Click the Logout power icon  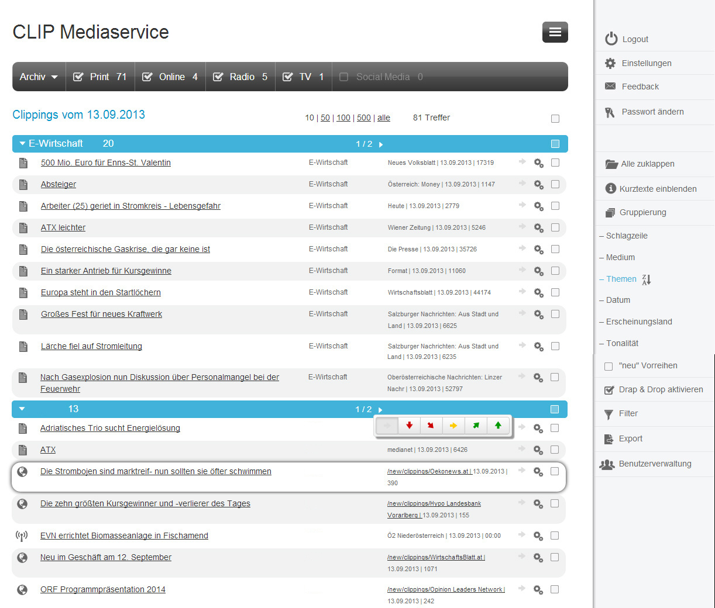click(611, 39)
